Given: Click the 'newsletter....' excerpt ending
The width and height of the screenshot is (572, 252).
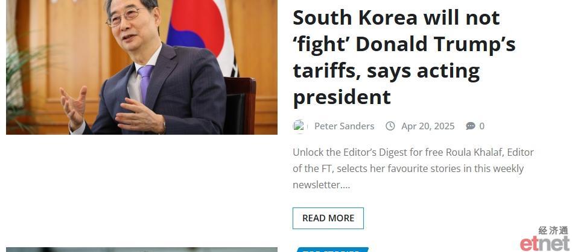Looking at the screenshot, I should 322,185.
